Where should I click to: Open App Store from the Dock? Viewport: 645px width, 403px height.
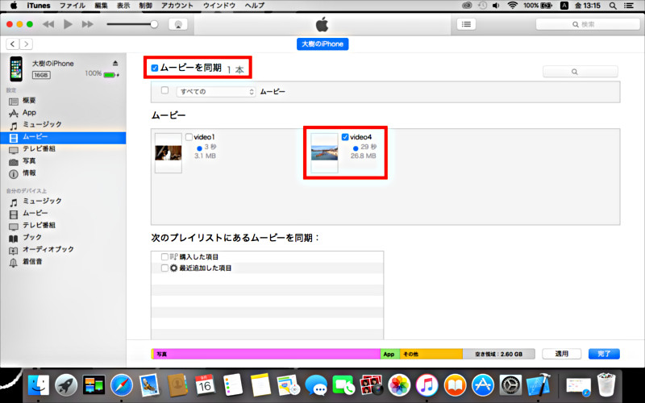pyautogui.click(x=482, y=385)
